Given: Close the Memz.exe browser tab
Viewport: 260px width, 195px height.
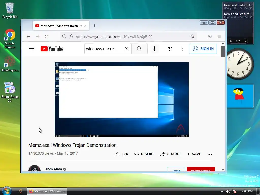Looking at the screenshot, I should pos(85,26).
